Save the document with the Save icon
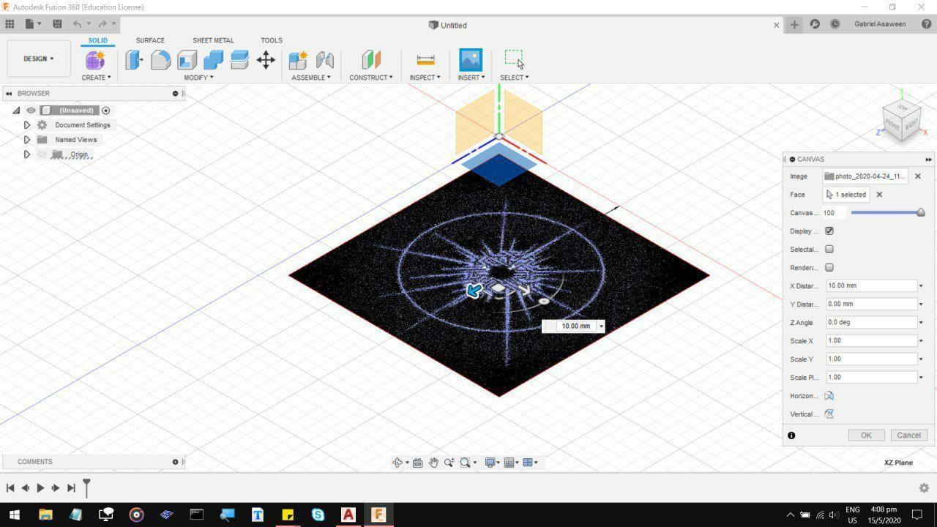The height and width of the screenshot is (527, 937). pos(57,24)
